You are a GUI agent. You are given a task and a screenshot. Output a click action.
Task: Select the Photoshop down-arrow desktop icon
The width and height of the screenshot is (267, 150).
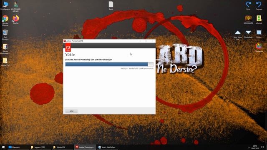[x=248, y=34]
